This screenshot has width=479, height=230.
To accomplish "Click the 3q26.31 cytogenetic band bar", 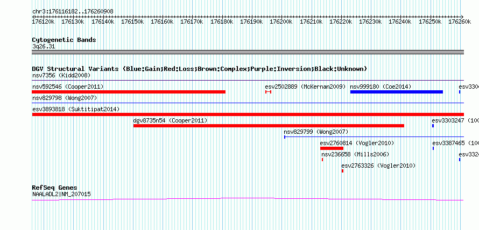I will [248, 52].
